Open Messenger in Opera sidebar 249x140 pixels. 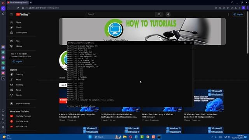3,58
